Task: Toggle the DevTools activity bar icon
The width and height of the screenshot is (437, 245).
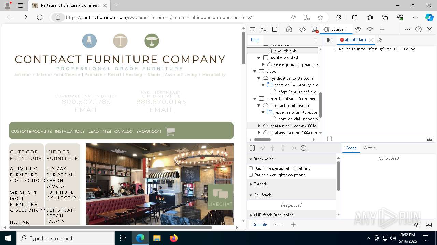Action: [274, 29]
